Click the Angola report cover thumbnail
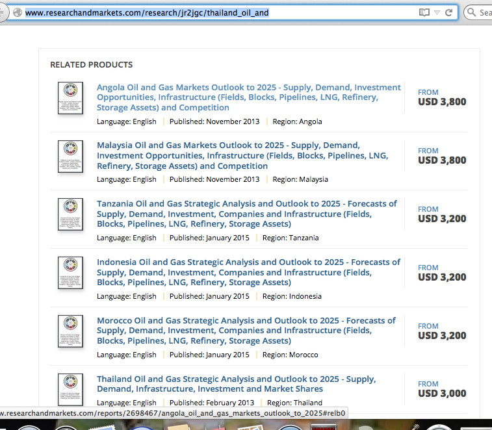 [x=70, y=98]
